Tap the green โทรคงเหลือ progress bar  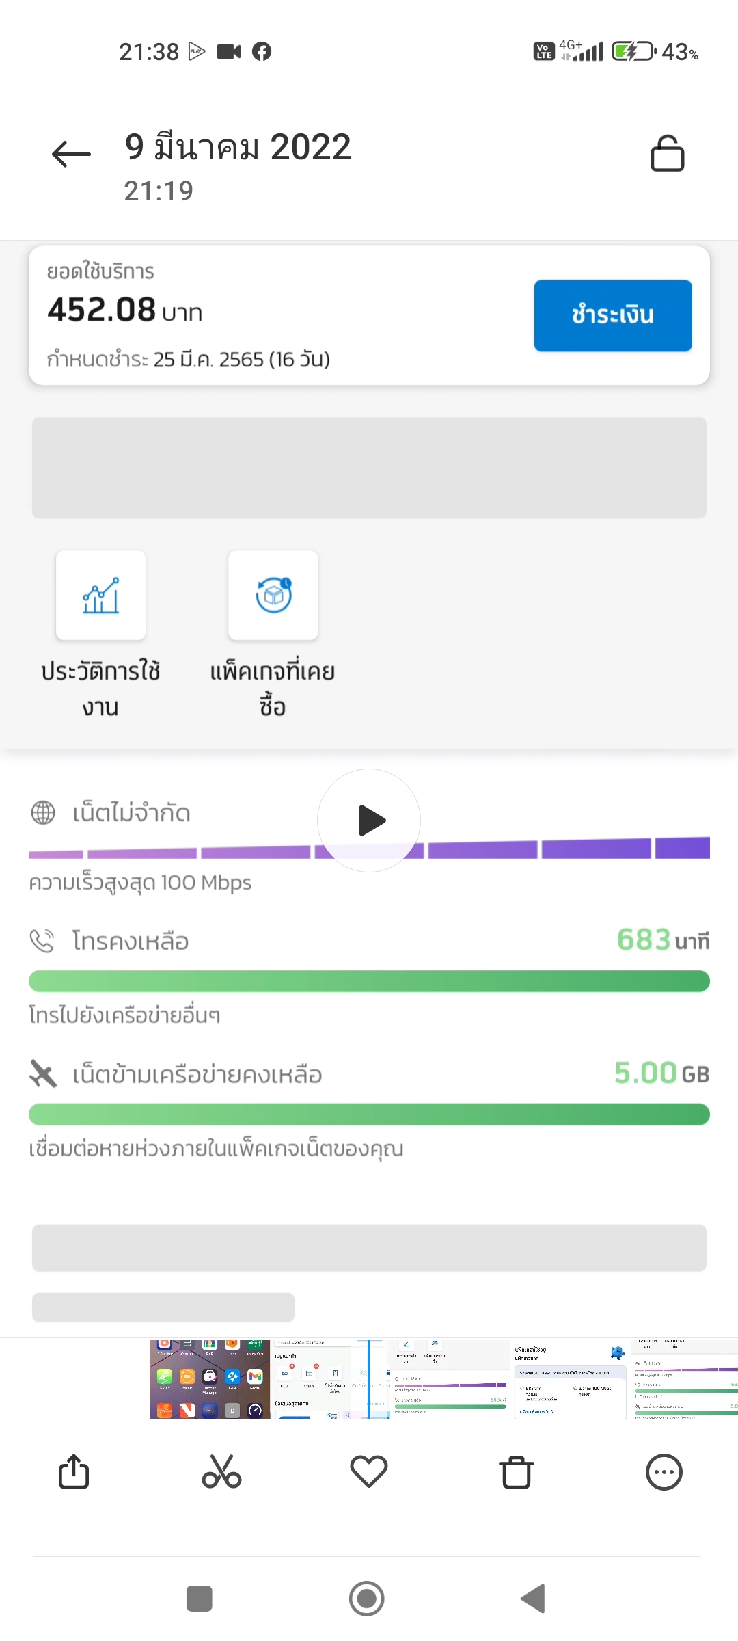pos(369,981)
